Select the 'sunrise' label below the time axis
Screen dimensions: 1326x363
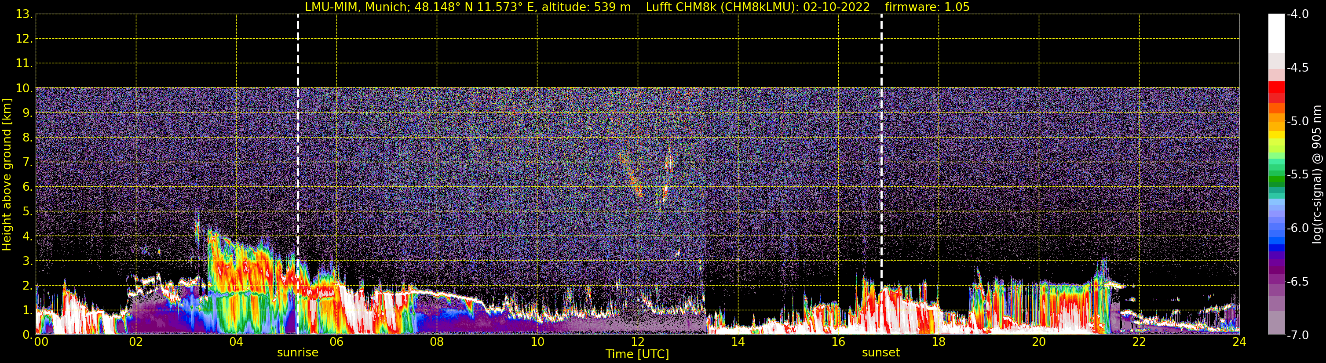(x=298, y=353)
